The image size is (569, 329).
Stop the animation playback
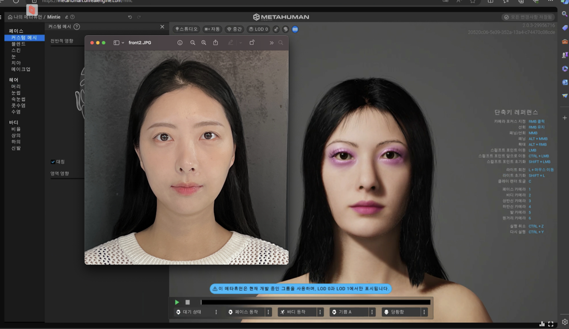tap(188, 302)
